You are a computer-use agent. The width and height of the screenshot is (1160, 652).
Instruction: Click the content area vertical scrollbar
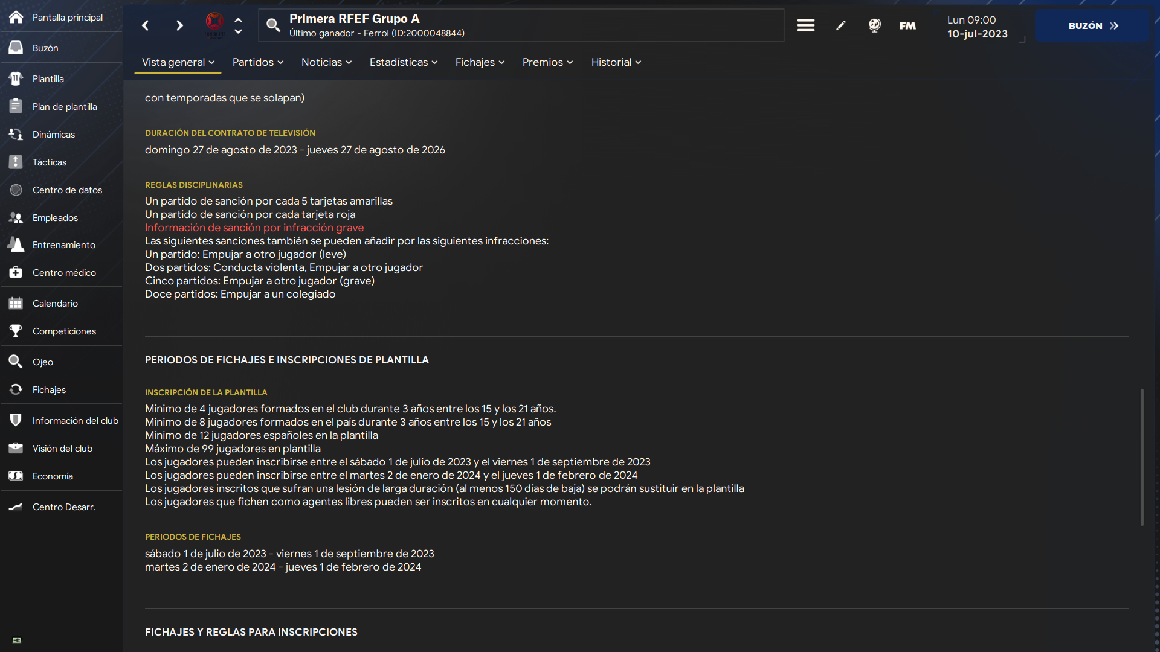(x=1142, y=457)
